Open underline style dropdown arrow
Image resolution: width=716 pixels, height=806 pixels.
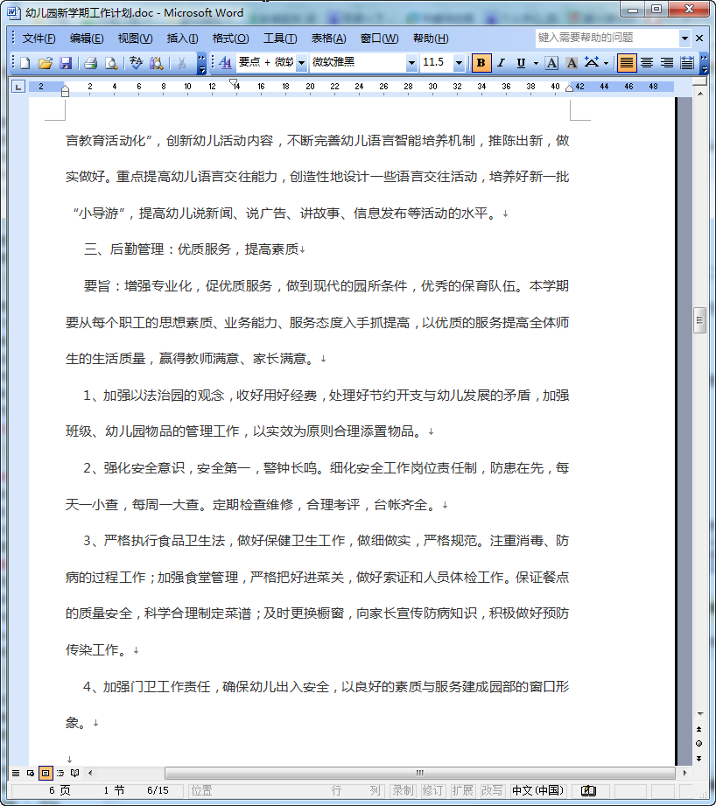(x=536, y=63)
